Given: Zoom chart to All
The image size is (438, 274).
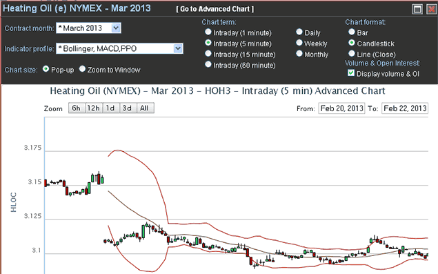Looking at the screenshot, I should (x=145, y=108).
